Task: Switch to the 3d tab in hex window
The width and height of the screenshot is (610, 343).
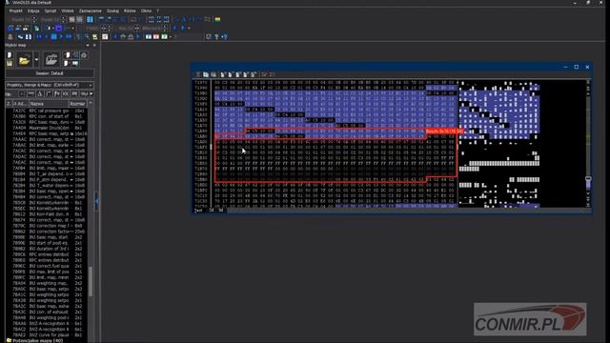Action: [220, 211]
